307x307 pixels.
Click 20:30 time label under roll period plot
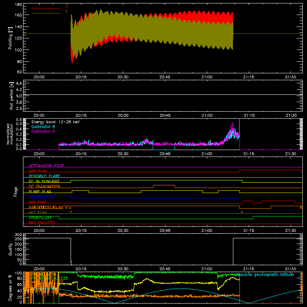[123, 116]
